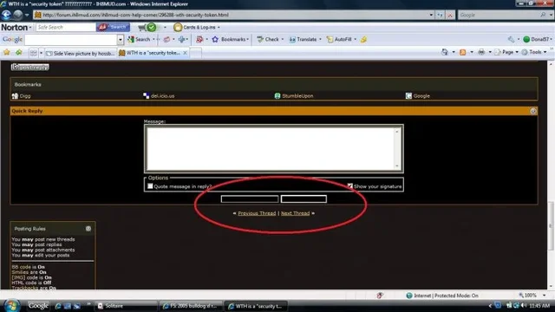This screenshot has width=555, height=312.
Task: Click the Norton Safe Search field
Action: click(x=66, y=27)
